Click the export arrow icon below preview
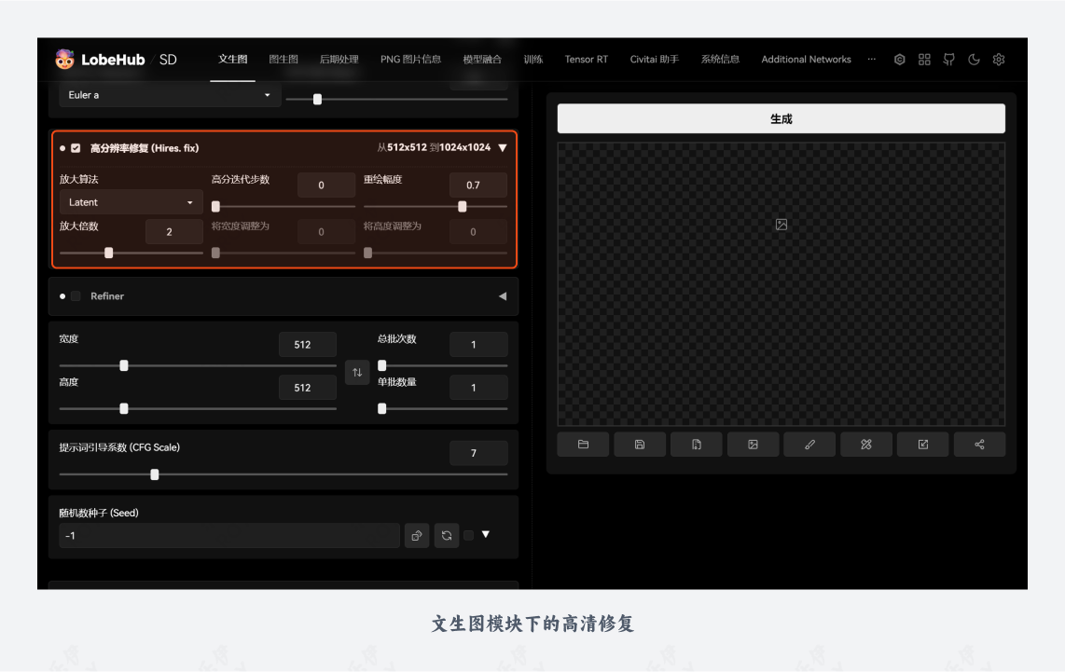The image size is (1065, 672). pyautogui.click(x=923, y=445)
